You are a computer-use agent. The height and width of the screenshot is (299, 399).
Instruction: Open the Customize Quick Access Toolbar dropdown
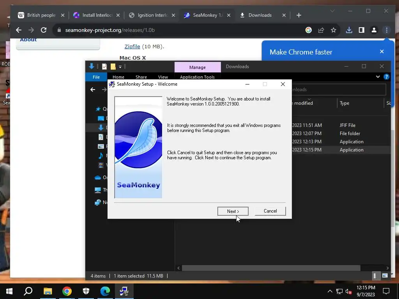120,67
